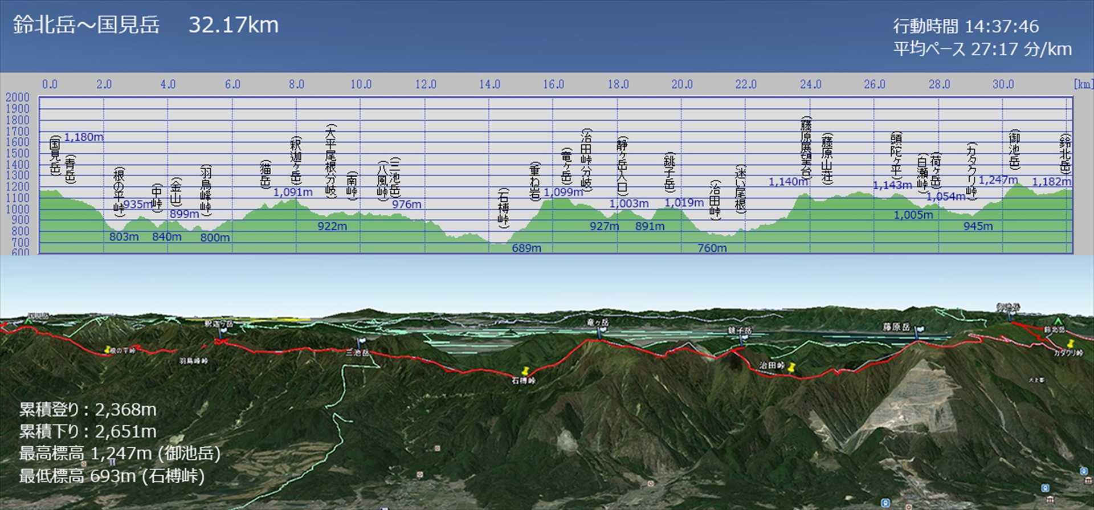1094x510 pixels.
Task: Click the flag marker at 銚子岳
Action: [744, 338]
